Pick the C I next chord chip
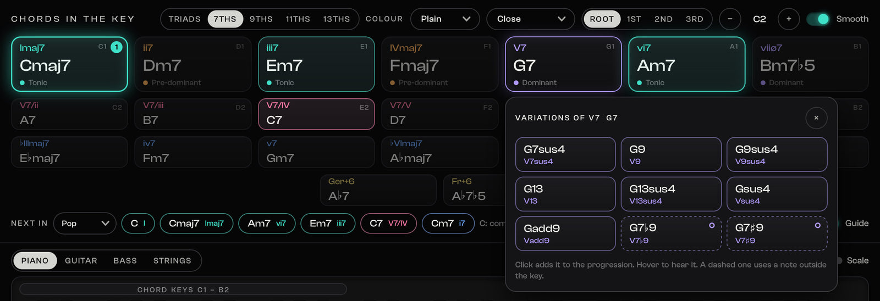880x301 pixels. [x=138, y=223]
